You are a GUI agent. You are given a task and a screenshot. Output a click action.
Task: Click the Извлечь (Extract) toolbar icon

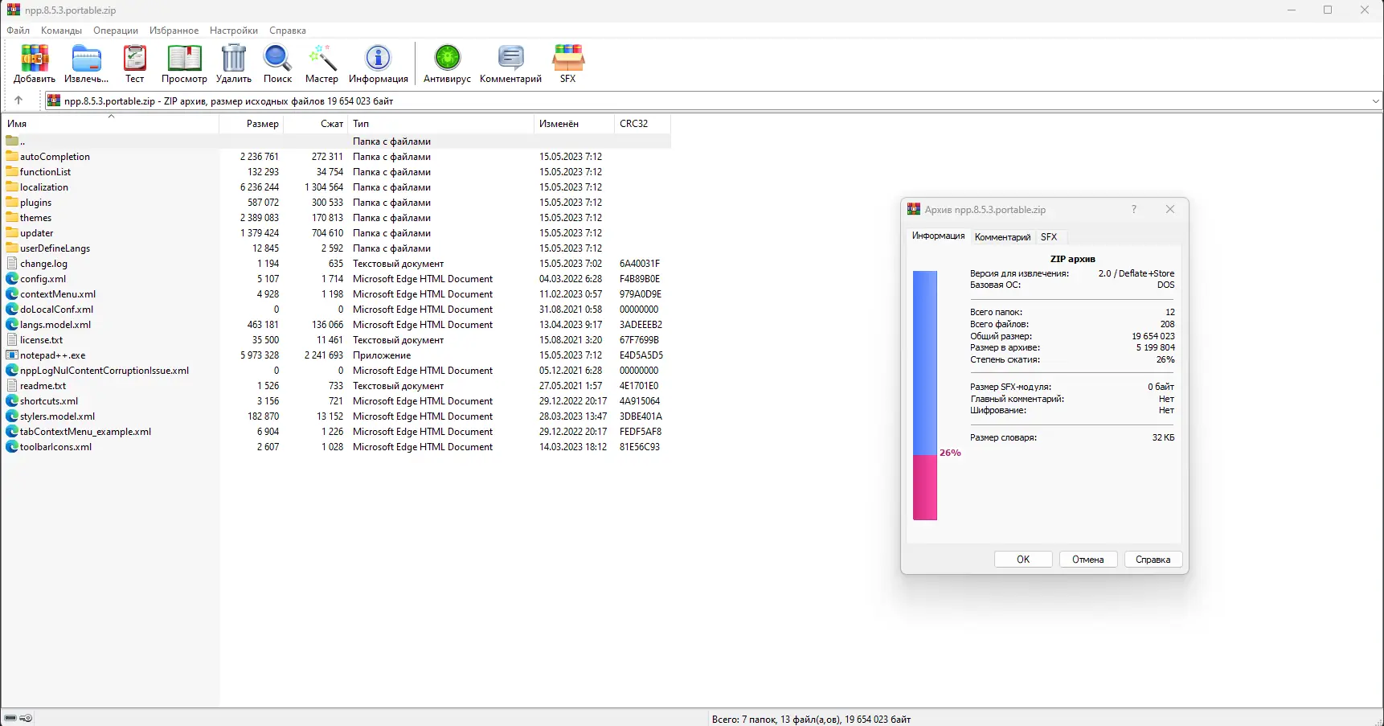[86, 59]
